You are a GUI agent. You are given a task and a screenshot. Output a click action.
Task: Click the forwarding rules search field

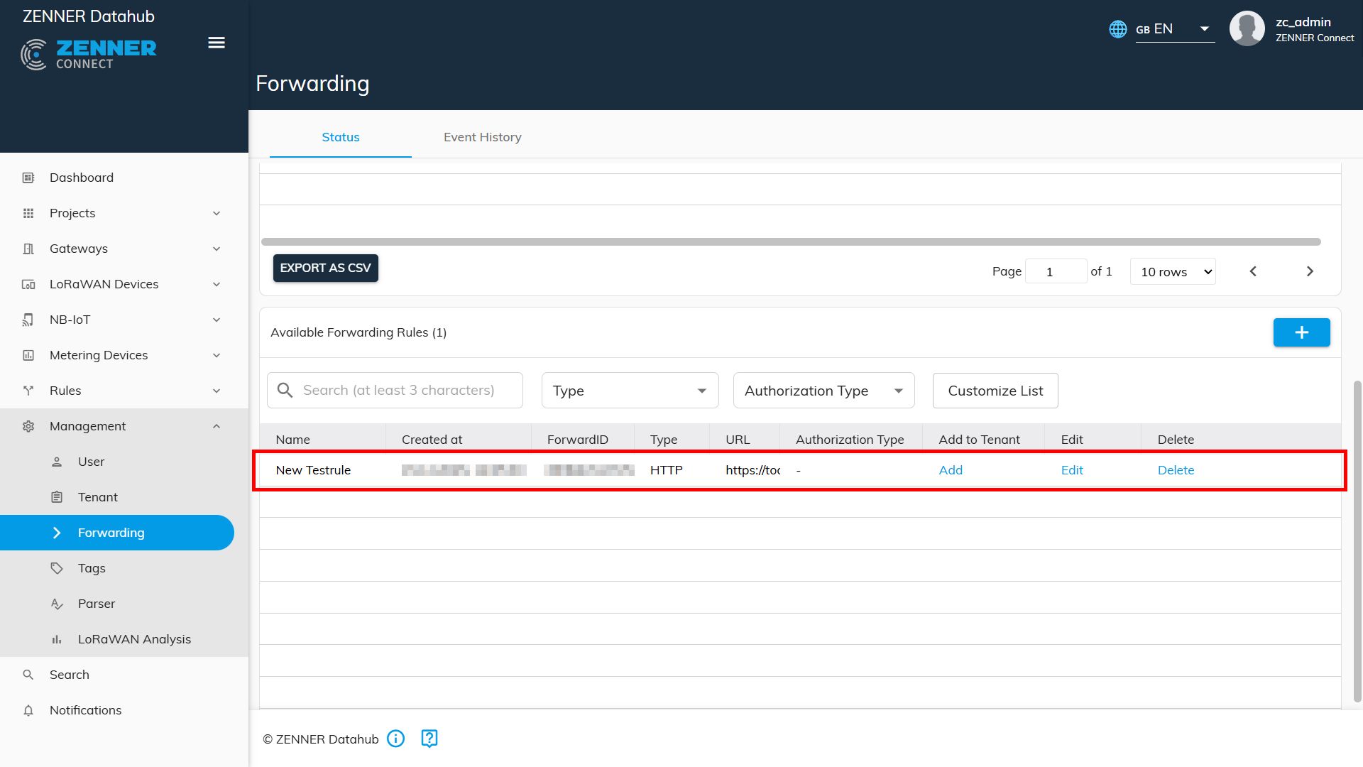point(398,391)
